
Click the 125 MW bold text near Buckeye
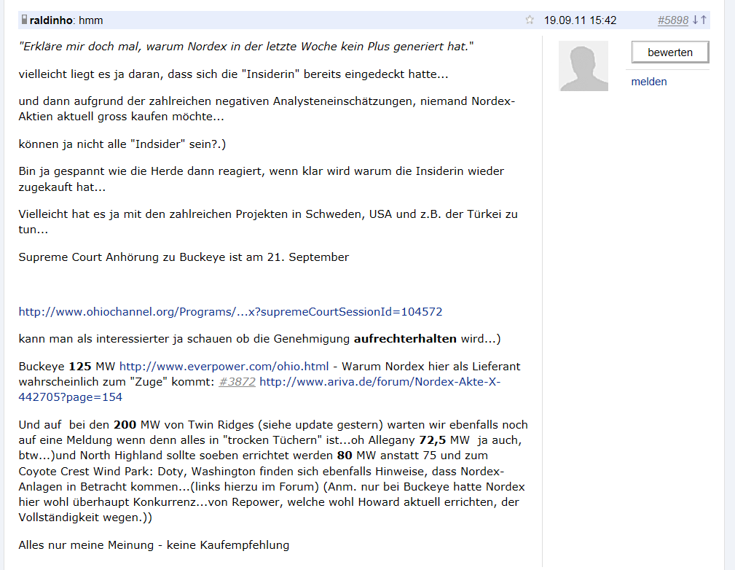[x=82, y=367]
